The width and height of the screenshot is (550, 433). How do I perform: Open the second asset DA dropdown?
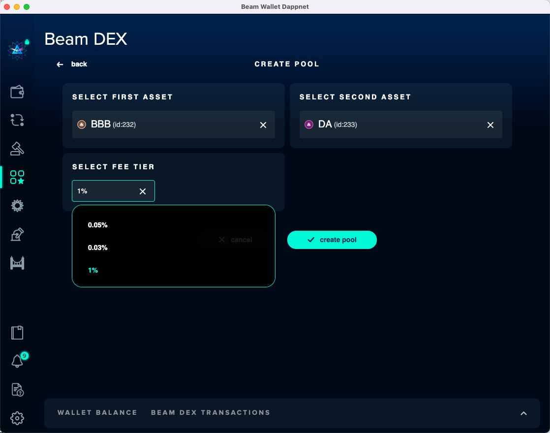(x=400, y=124)
